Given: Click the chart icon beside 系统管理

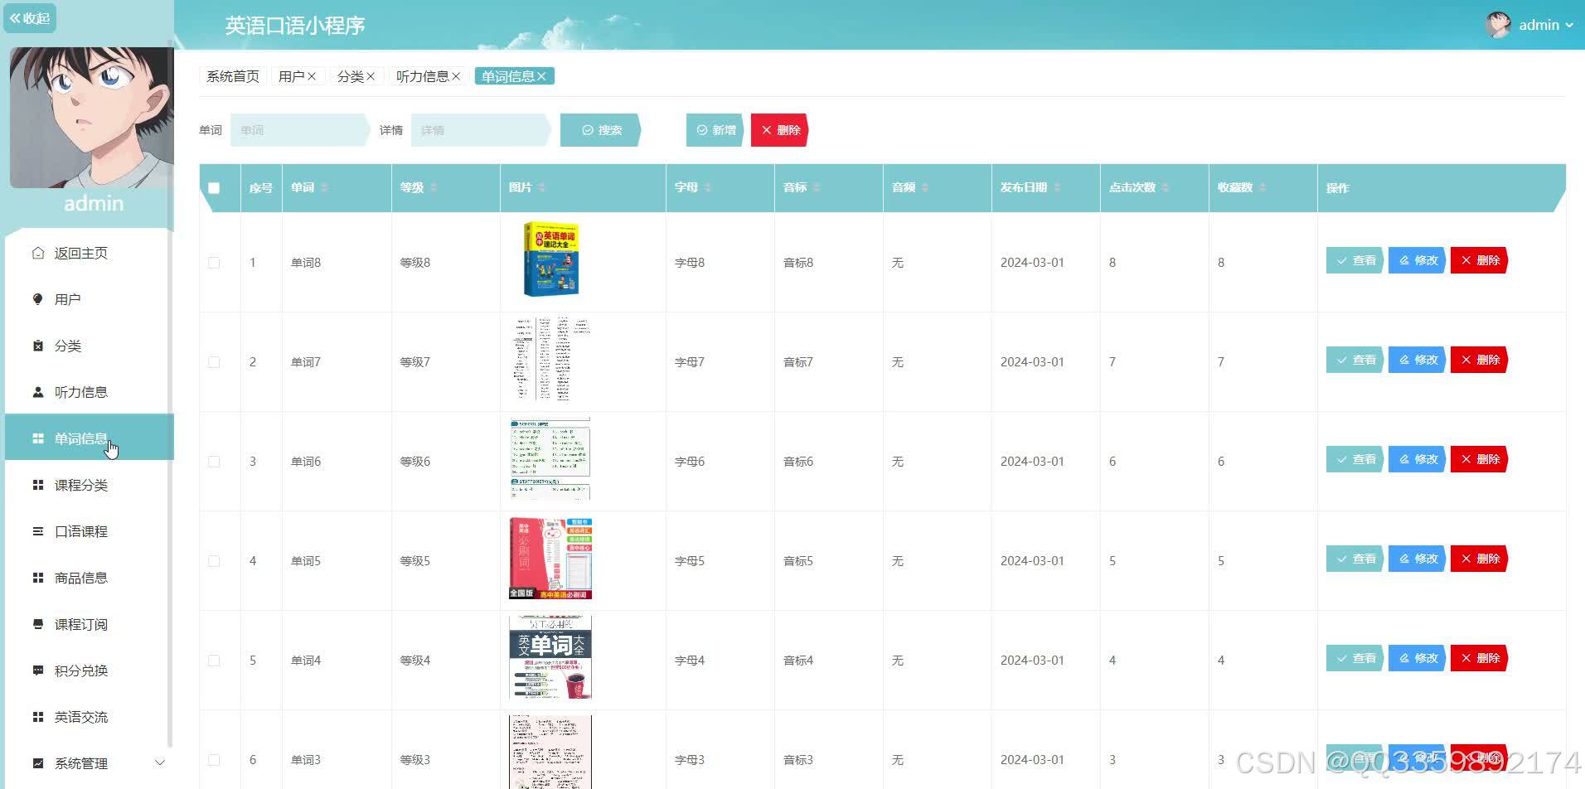Looking at the screenshot, I should (x=37, y=763).
